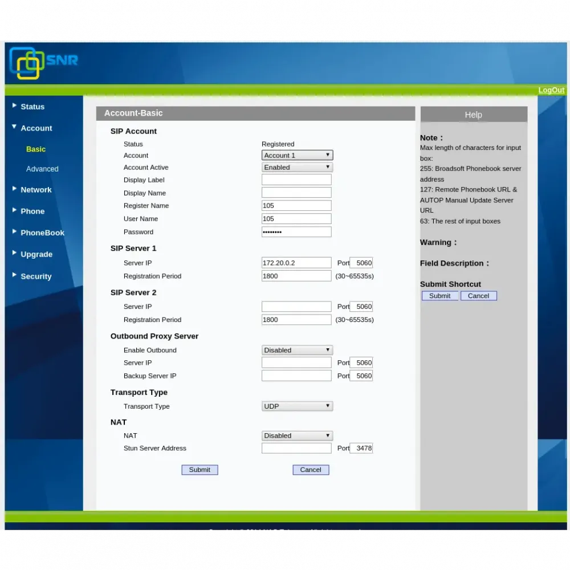This screenshot has width=570, height=570.
Task: Click SIP Server 2 Server IP field
Action: pos(296,307)
